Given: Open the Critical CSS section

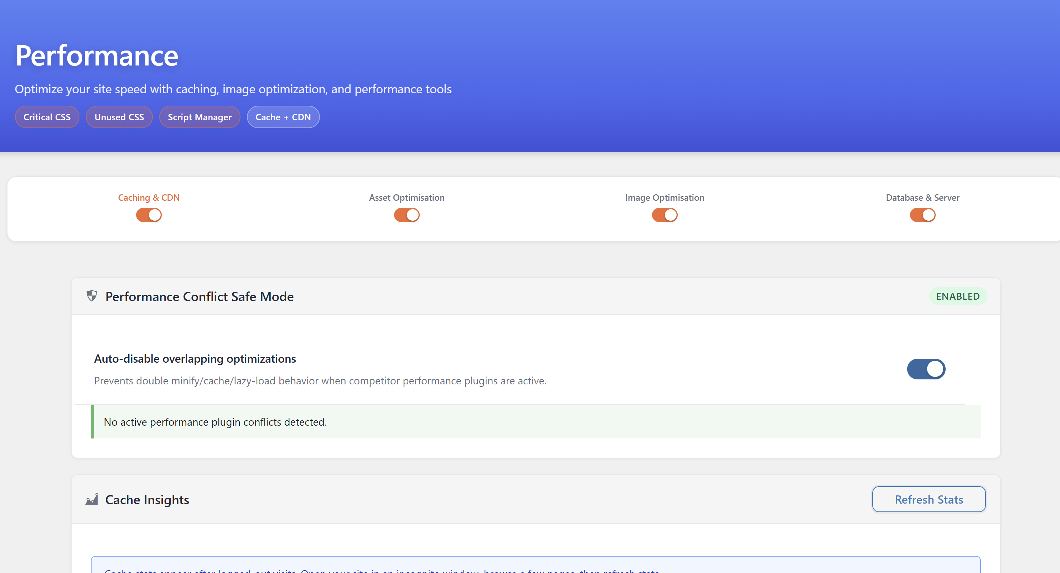Looking at the screenshot, I should 47,117.
